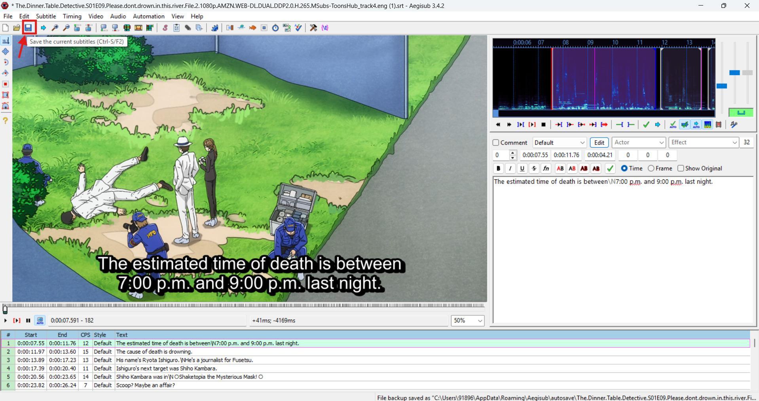Open the Timing menu
This screenshot has height=401, width=759.
point(72,16)
